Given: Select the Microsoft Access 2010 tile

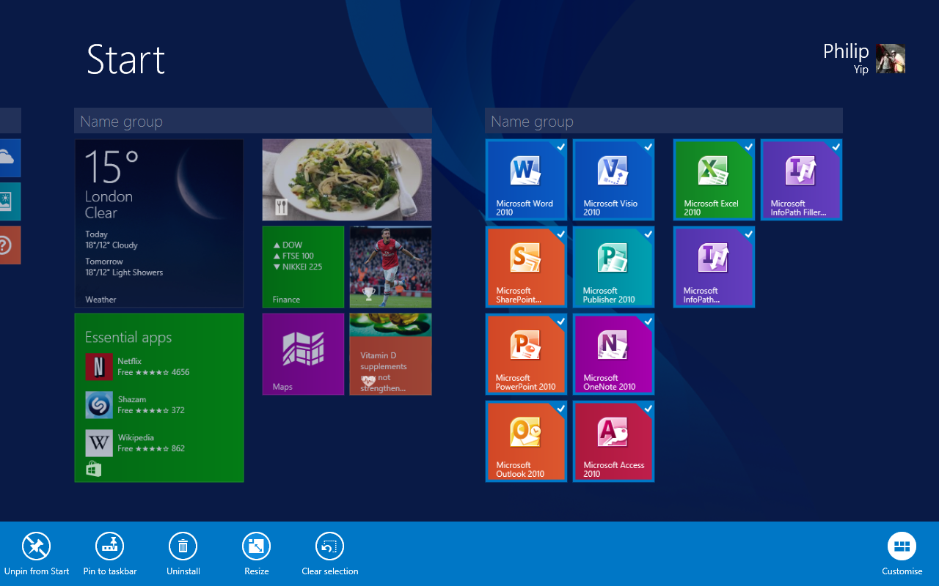Looking at the screenshot, I should [613, 441].
